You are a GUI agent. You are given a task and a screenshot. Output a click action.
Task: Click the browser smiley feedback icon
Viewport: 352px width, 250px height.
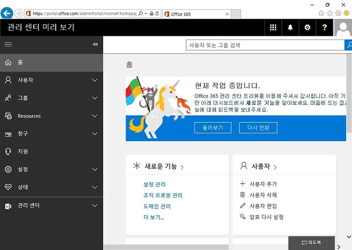347,13
